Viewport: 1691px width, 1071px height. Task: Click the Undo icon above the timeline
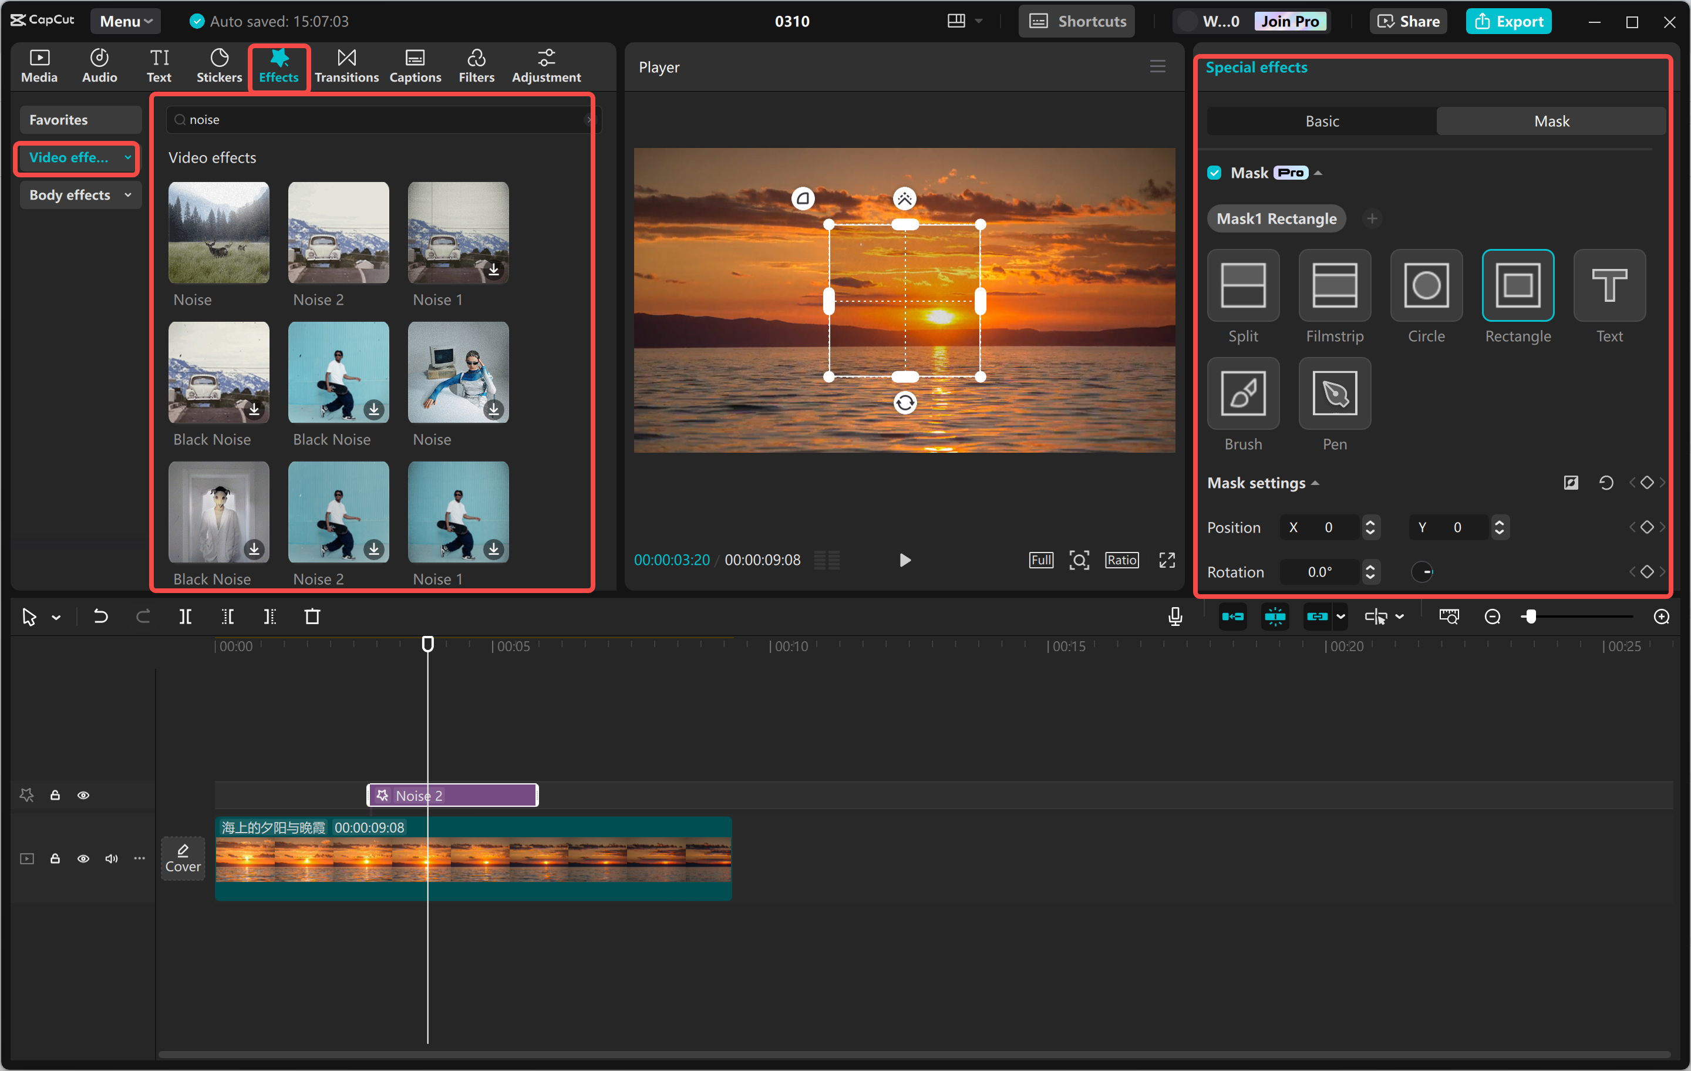click(100, 616)
